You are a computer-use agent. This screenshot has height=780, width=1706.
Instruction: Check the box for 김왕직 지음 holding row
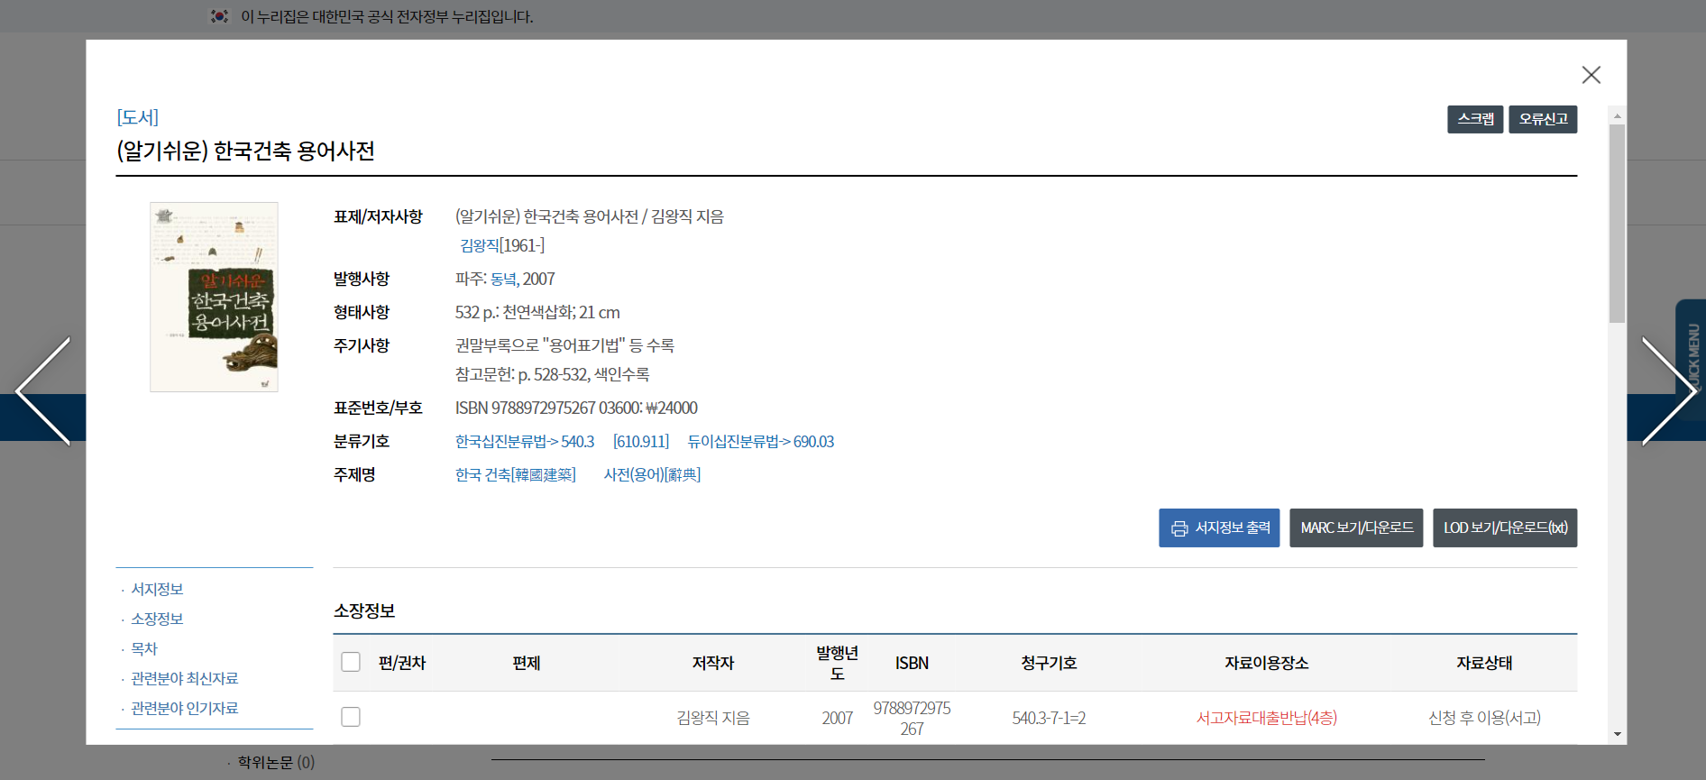tap(351, 717)
